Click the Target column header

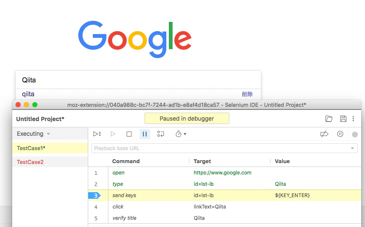coord(202,161)
